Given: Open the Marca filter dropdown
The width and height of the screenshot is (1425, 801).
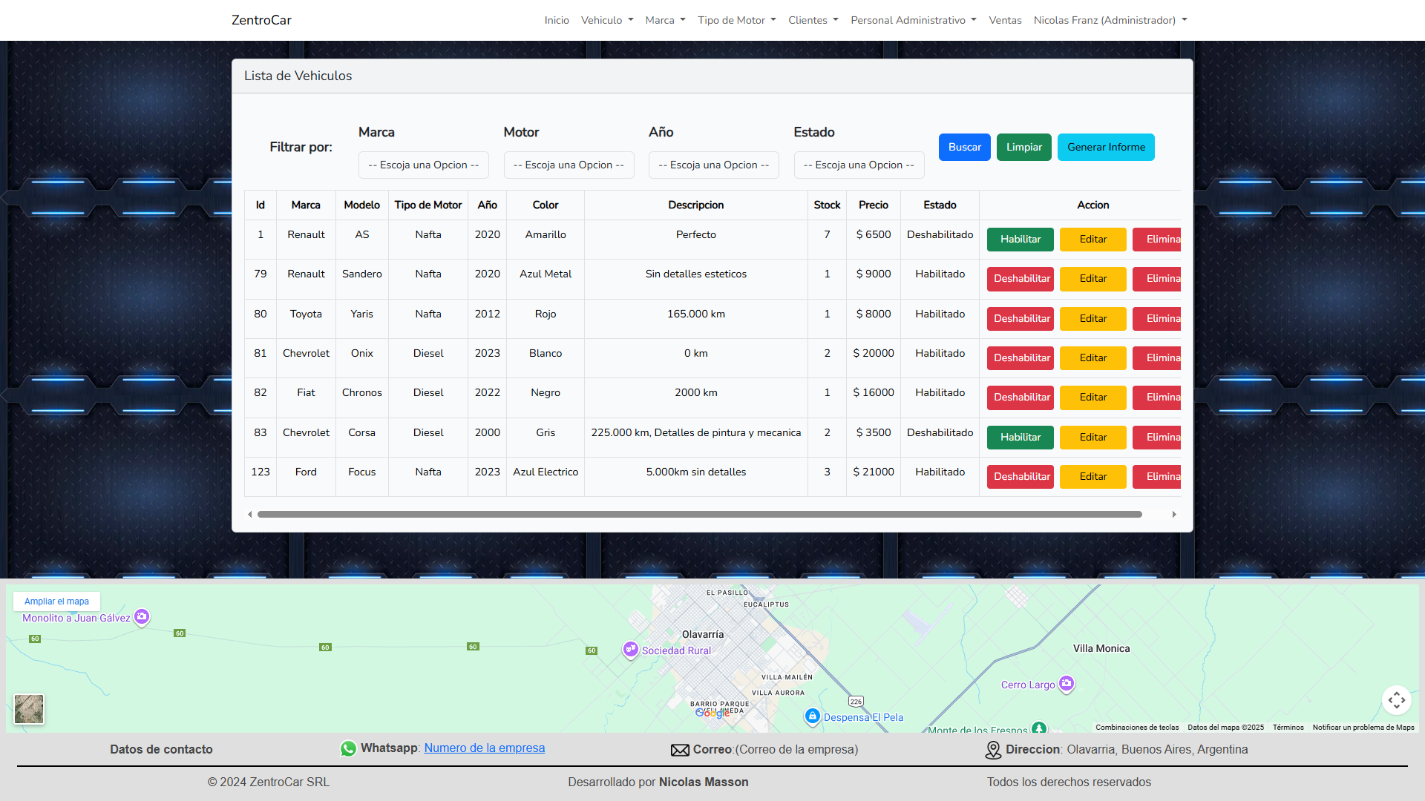Looking at the screenshot, I should (x=423, y=165).
